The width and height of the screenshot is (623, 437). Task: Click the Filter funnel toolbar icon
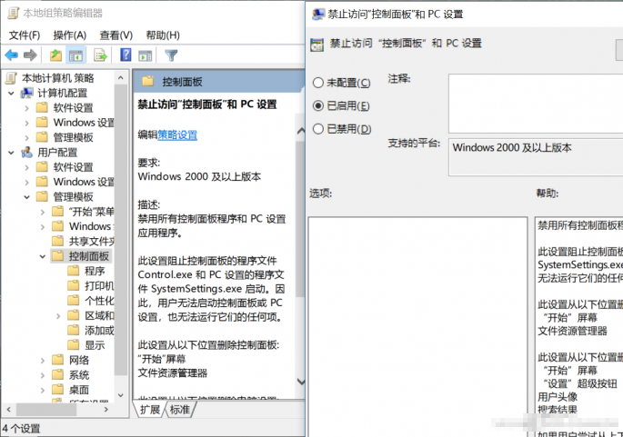coord(171,55)
